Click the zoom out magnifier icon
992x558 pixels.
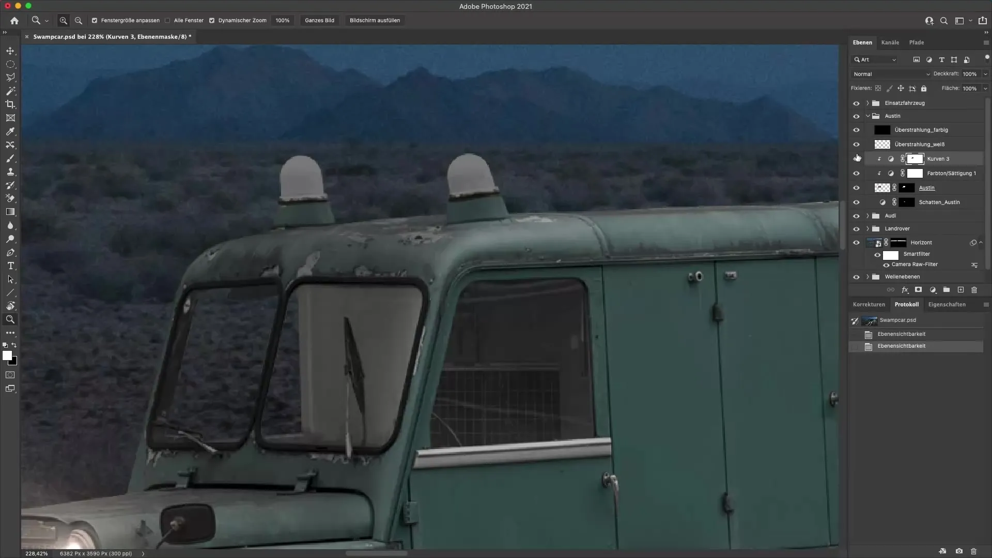pos(79,21)
